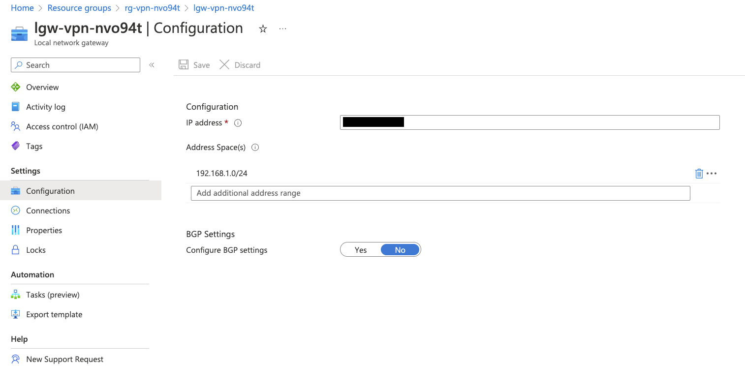Open the Tags menu item

pos(34,146)
